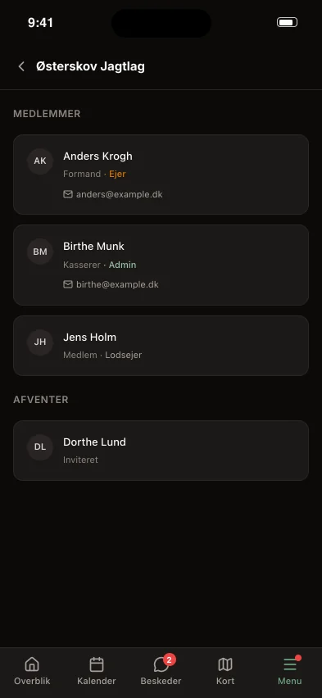Select the DL avatar for Dorthe Lund

(x=40, y=446)
